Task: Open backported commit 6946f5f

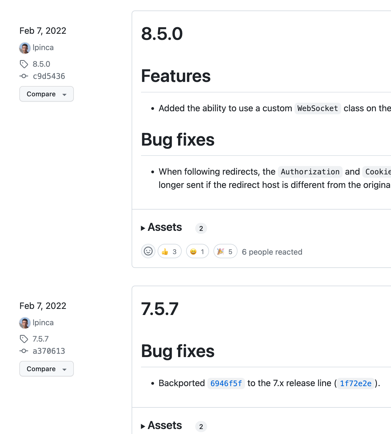Action: point(226,383)
